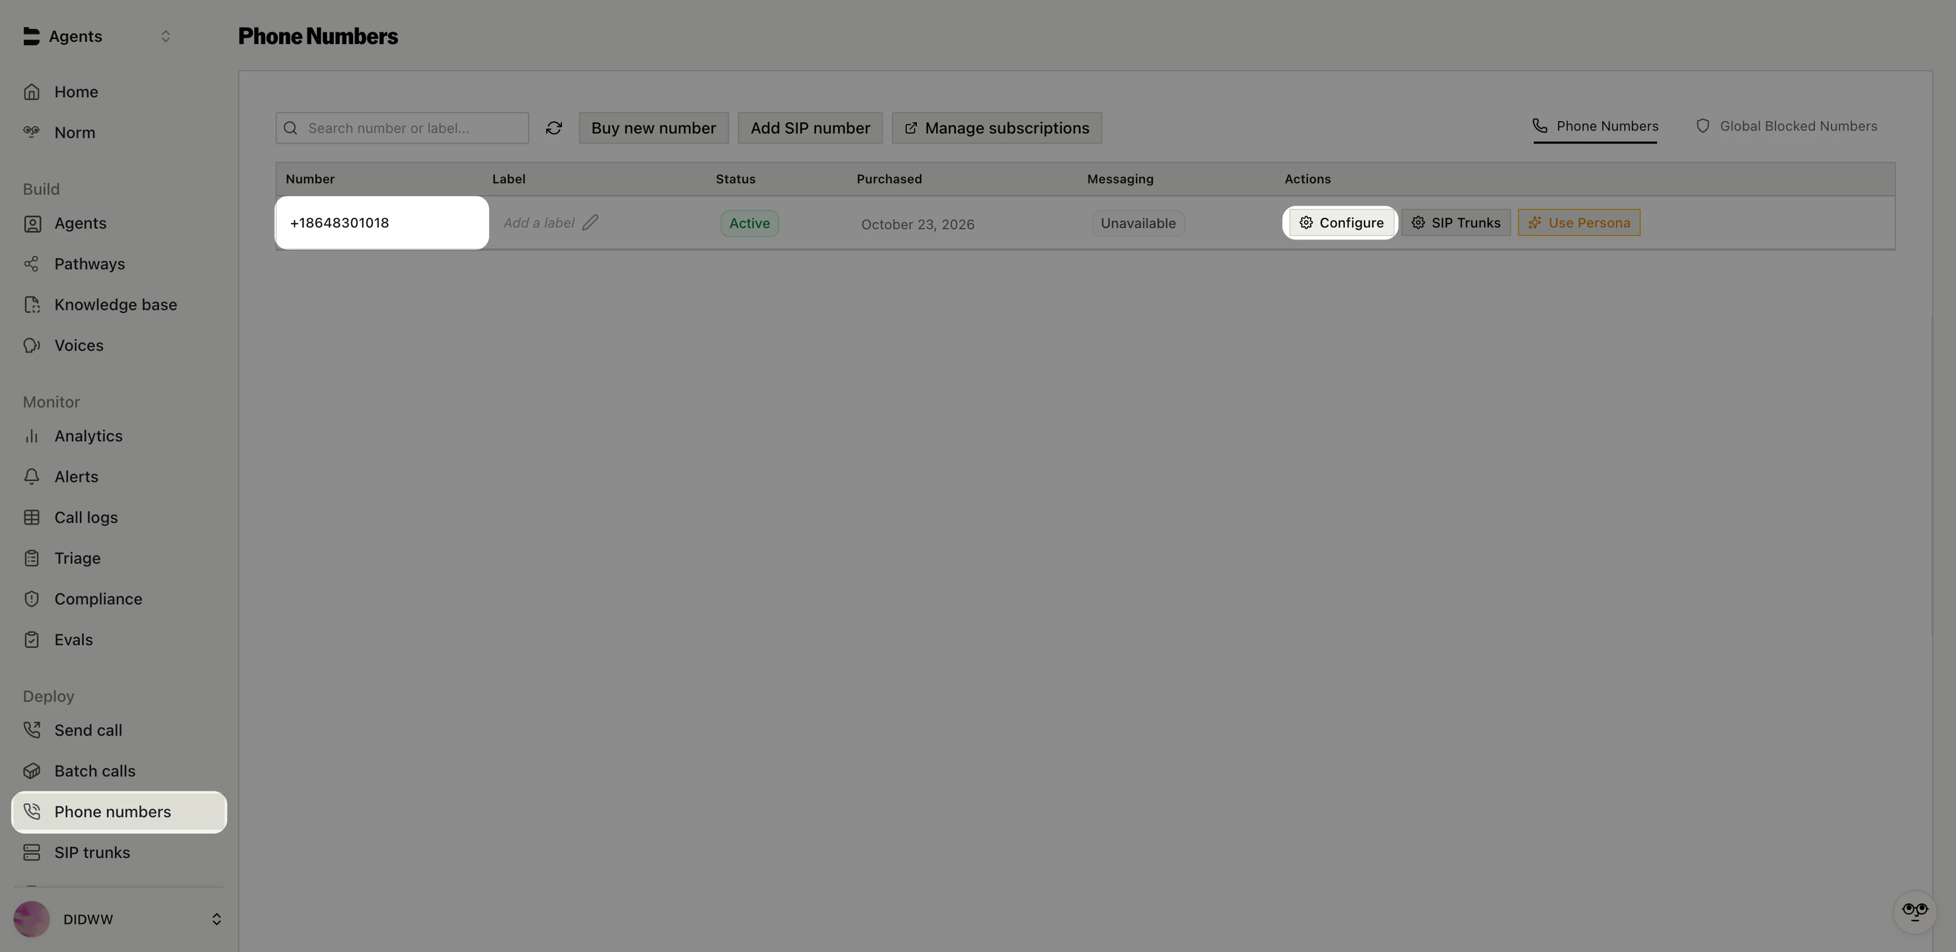Open Batch calls in the sidebar

tap(119, 771)
